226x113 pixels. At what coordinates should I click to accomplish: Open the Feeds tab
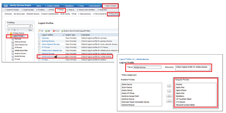tap(74, 14)
